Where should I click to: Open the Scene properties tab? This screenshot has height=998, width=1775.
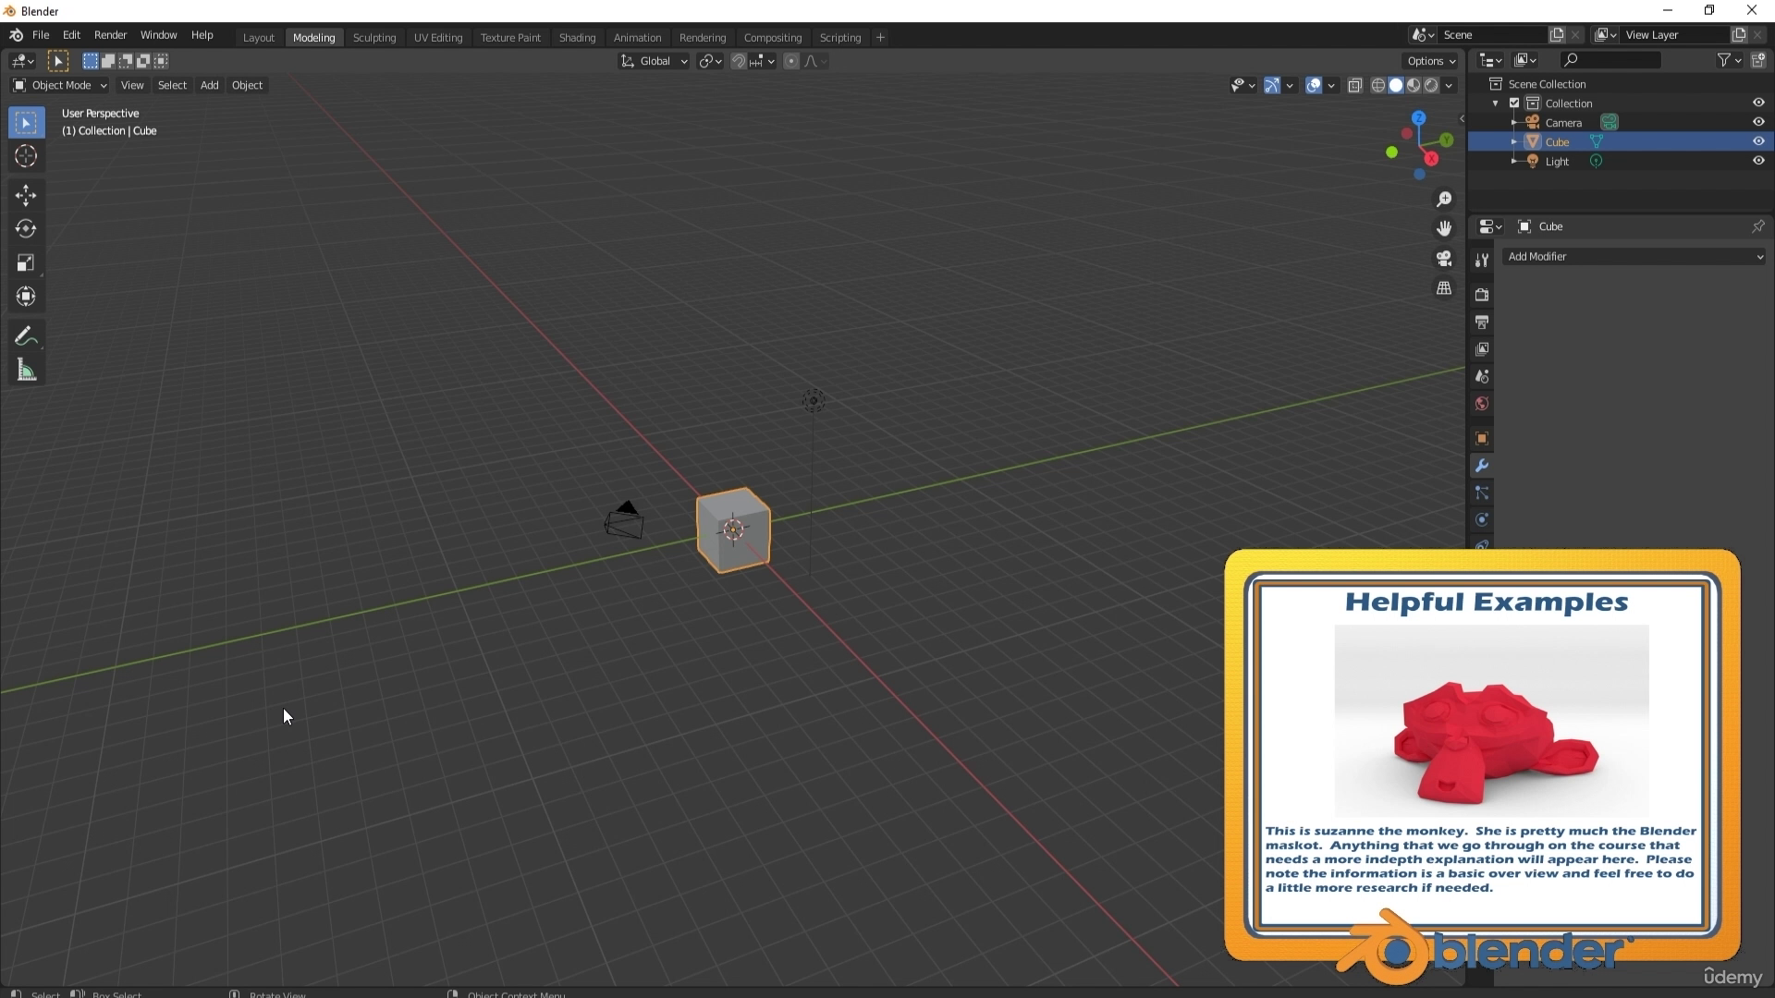[1482, 377]
